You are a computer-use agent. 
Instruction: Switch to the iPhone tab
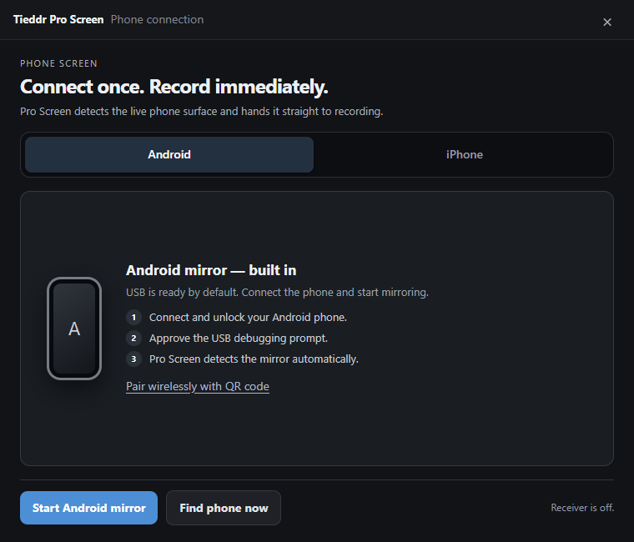[464, 154]
